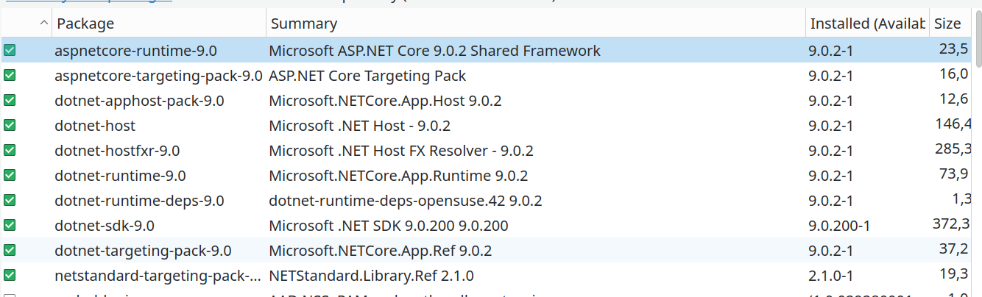The image size is (982, 297).
Task: Click the 285,3 size value for dotnet-hostfxr-9.0
Action: [x=952, y=148]
